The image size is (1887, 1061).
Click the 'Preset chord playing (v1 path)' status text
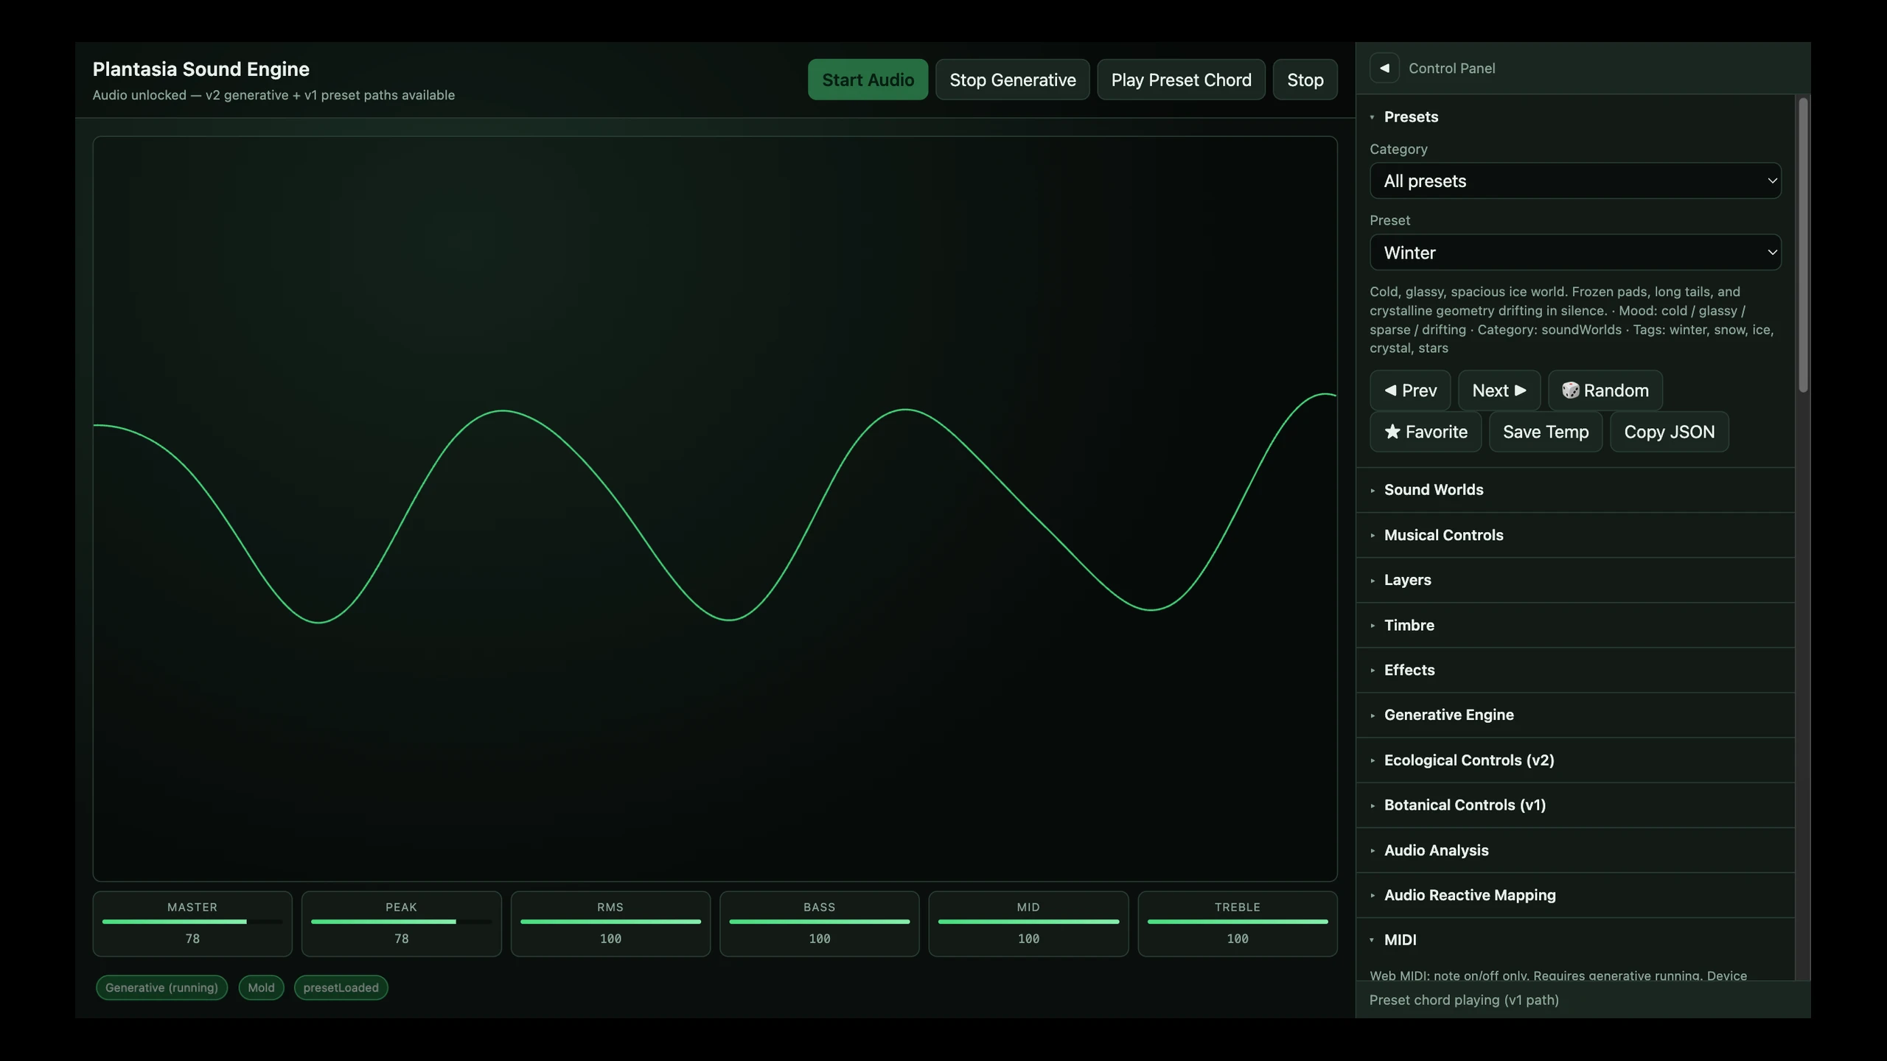[1464, 1000]
